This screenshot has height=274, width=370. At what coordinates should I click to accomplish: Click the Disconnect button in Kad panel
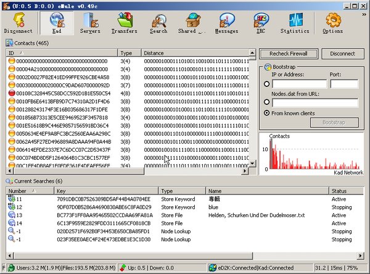click(343, 54)
